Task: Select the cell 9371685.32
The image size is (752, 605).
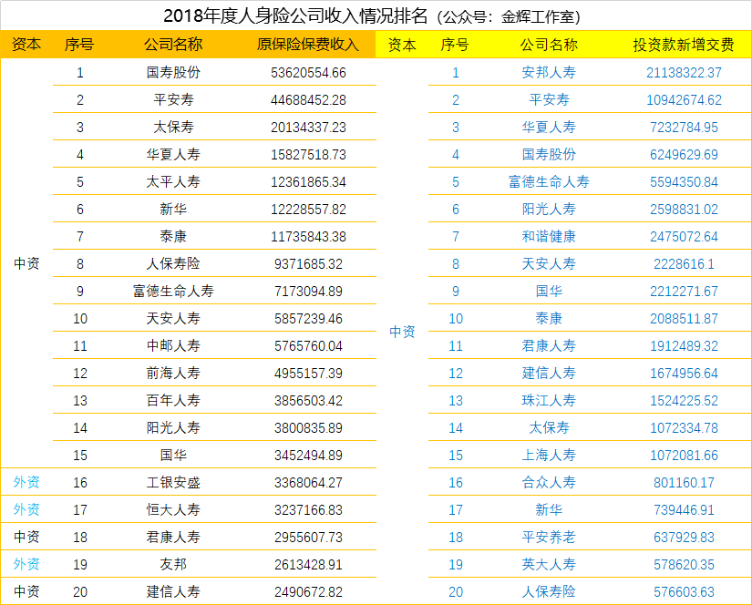Action: 308,263
